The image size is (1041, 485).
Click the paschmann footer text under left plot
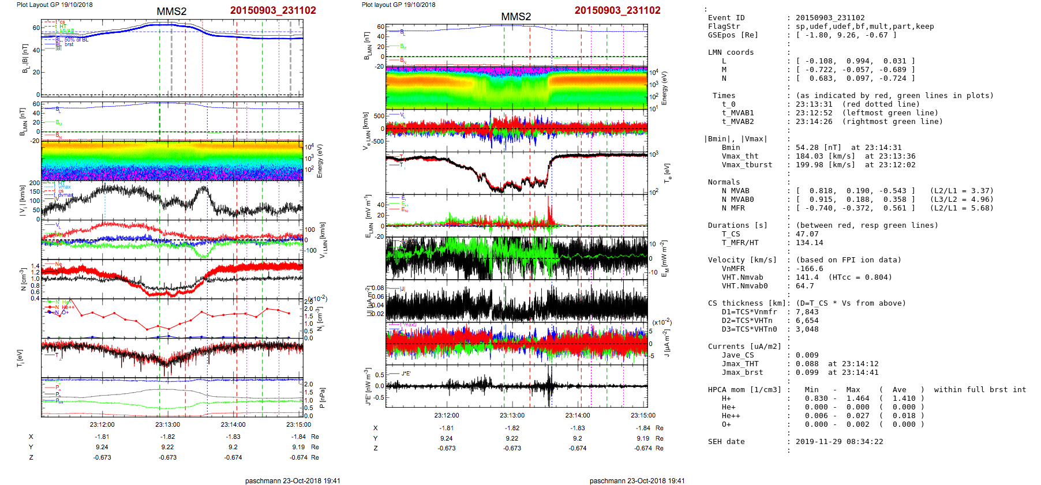(293, 480)
